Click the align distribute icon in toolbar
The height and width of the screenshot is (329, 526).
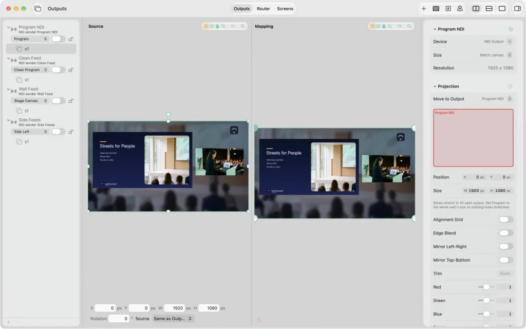coord(460,9)
